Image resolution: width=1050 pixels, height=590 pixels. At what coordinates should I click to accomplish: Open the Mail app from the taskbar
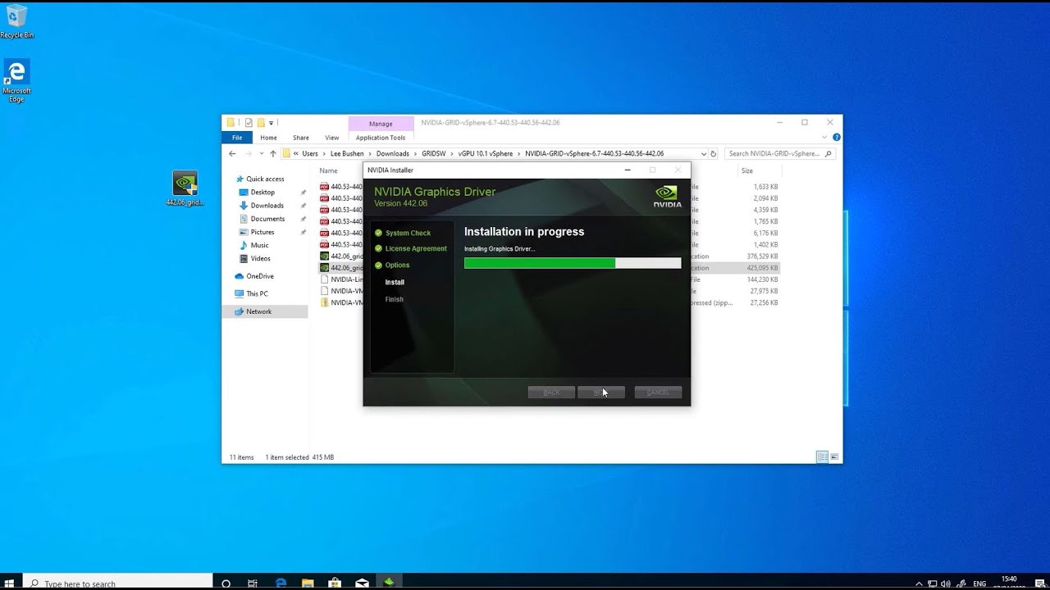pos(362,583)
